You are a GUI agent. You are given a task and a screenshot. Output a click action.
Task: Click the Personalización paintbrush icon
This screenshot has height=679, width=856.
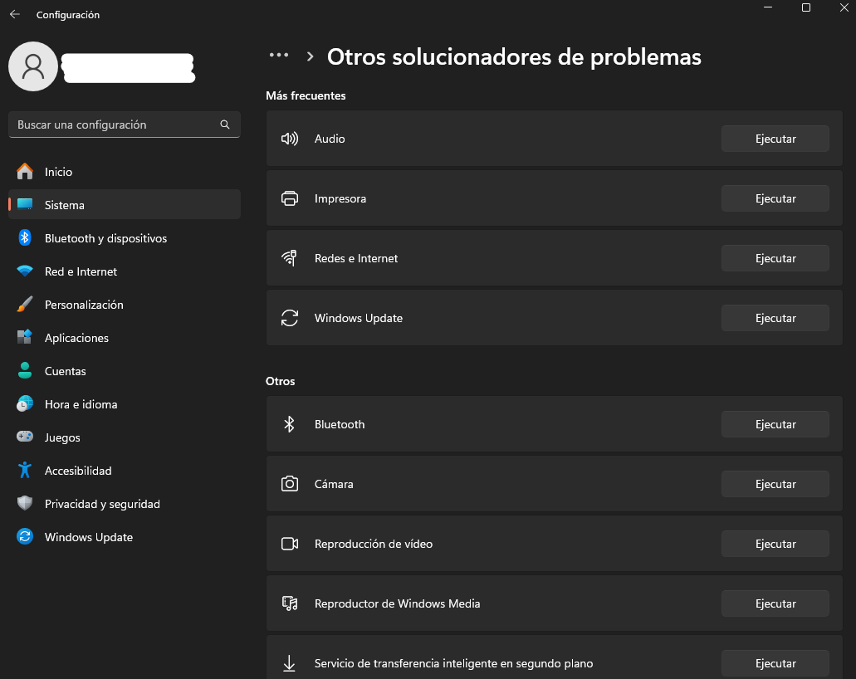coord(25,304)
